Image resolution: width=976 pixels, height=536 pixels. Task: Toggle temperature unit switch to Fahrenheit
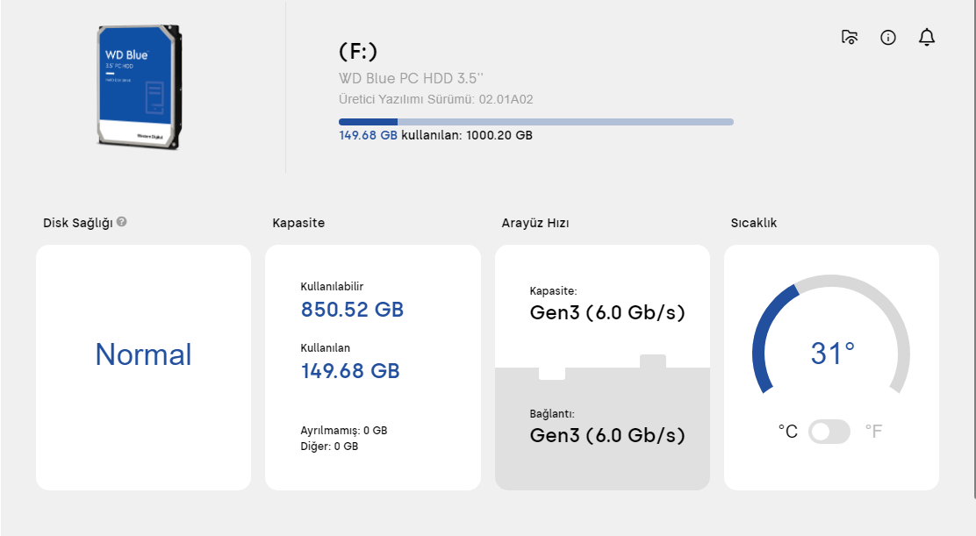(x=829, y=432)
